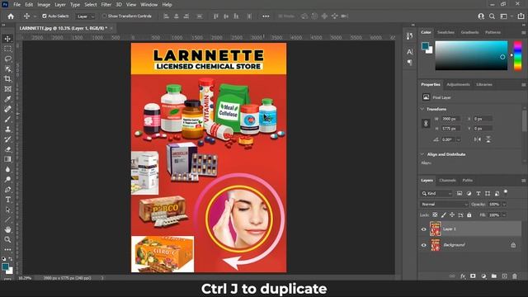Viewport: 528px width, 297px height.
Task: Switch to the Swatches tab
Action: coord(445,32)
